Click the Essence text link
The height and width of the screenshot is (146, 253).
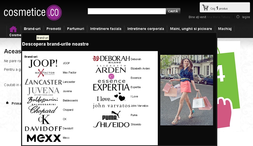tap(136, 78)
